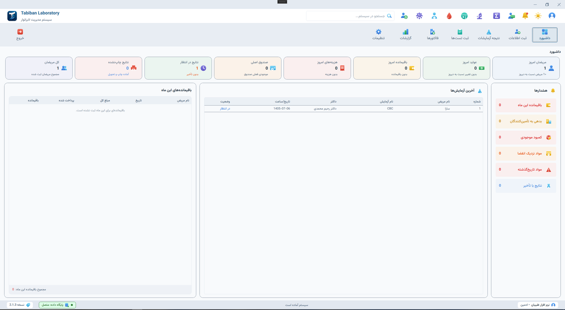Click the پایگاه داده: متصل status badge
The image size is (565, 310).
click(57, 305)
